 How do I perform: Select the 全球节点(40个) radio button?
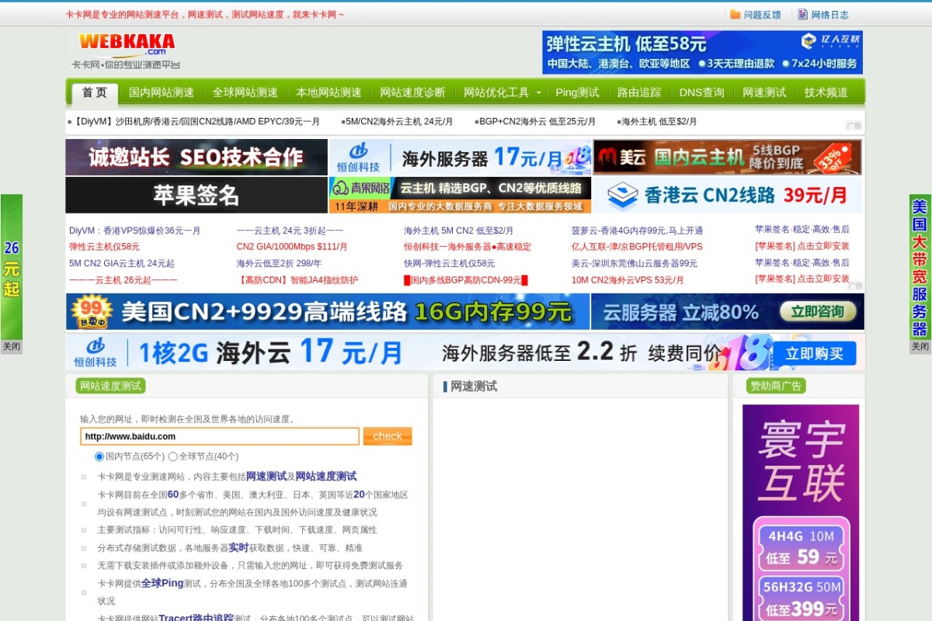tap(172, 456)
